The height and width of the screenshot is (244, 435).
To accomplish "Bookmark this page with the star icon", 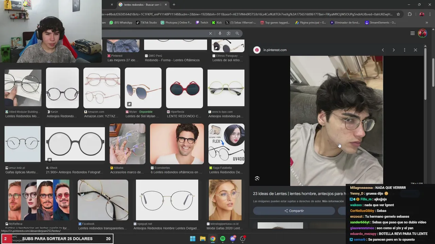I will 398,14.
